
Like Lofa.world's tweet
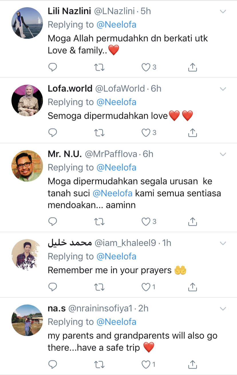click(x=146, y=133)
